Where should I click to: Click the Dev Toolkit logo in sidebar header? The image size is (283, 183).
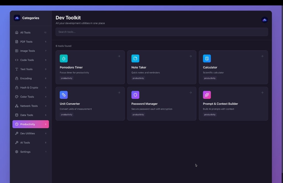point(17,18)
